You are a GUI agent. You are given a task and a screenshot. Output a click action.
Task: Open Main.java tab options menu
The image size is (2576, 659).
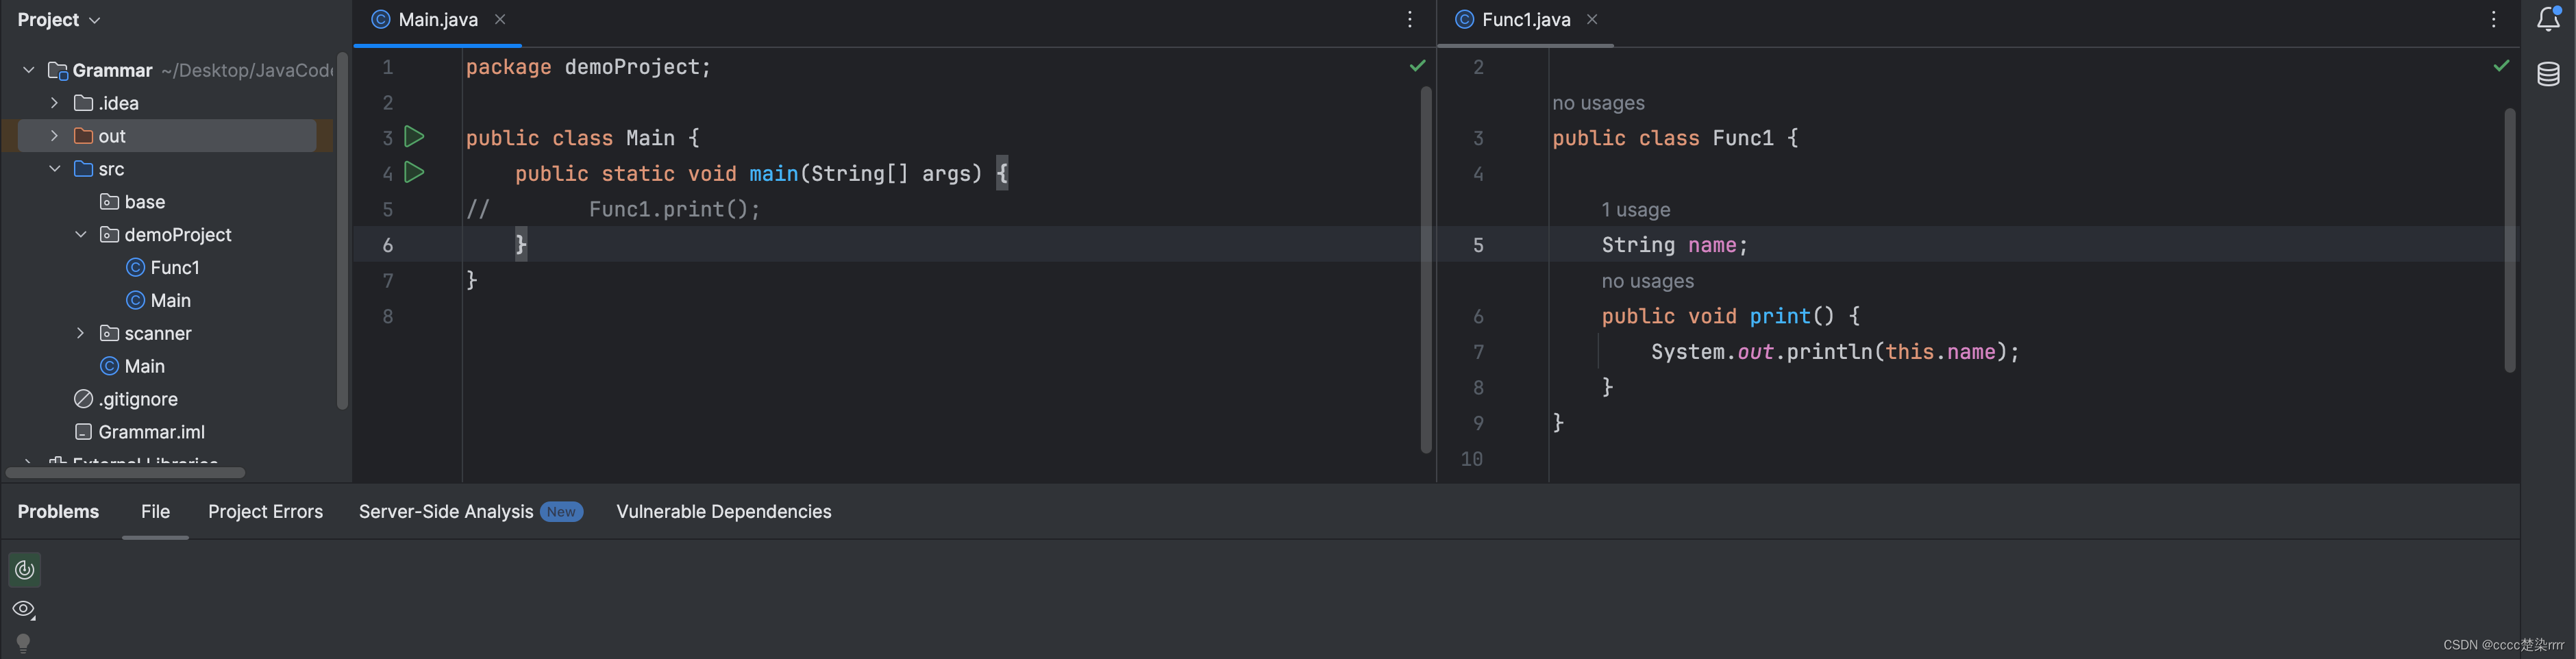tap(1410, 20)
